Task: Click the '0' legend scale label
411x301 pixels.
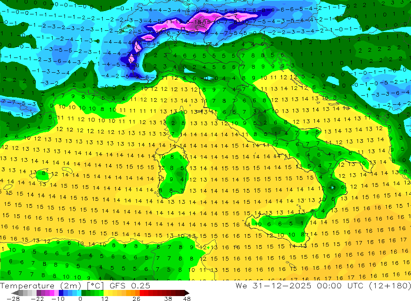Action: 81,299
